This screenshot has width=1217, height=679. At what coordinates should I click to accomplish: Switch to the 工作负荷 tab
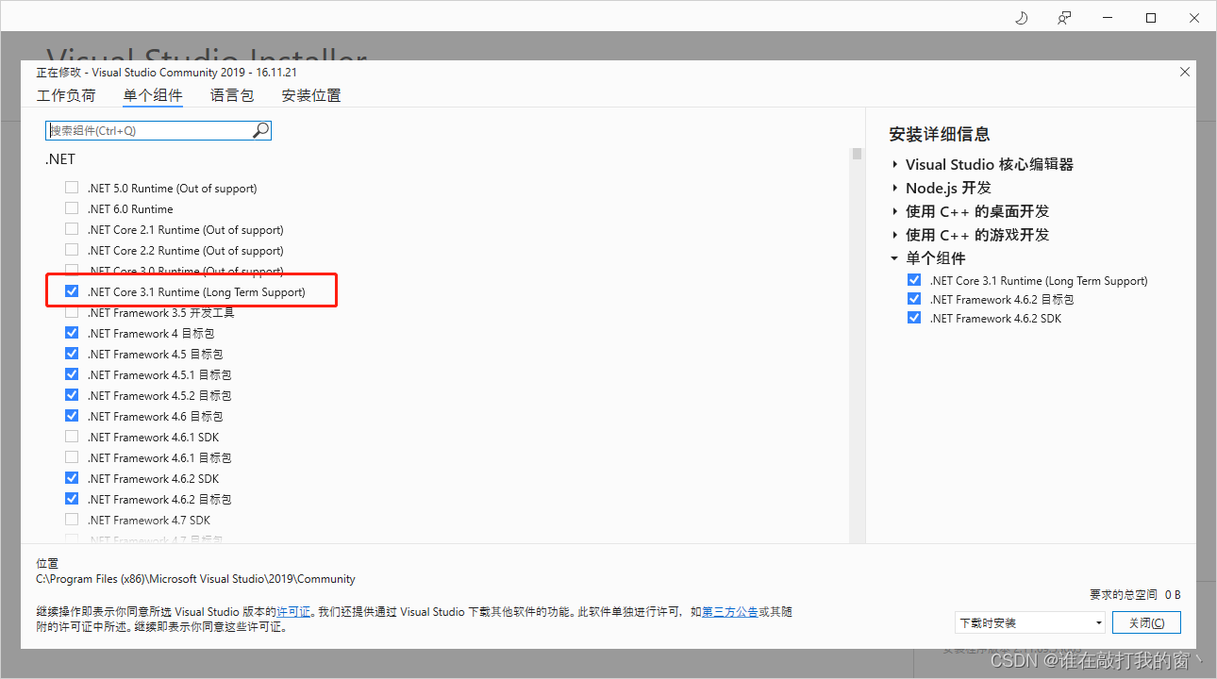(66, 95)
